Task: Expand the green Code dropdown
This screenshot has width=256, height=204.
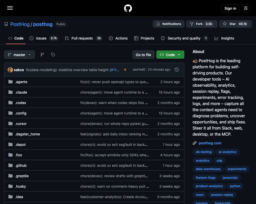Action: pyautogui.click(x=170, y=55)
